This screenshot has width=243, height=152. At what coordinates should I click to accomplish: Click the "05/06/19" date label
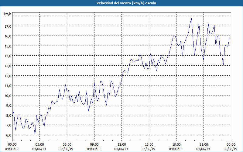[x=230, y=149]
